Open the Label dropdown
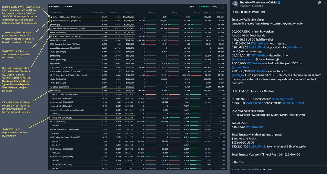The height and width of the screenshot is (174, 327). [x=193, y=7]
